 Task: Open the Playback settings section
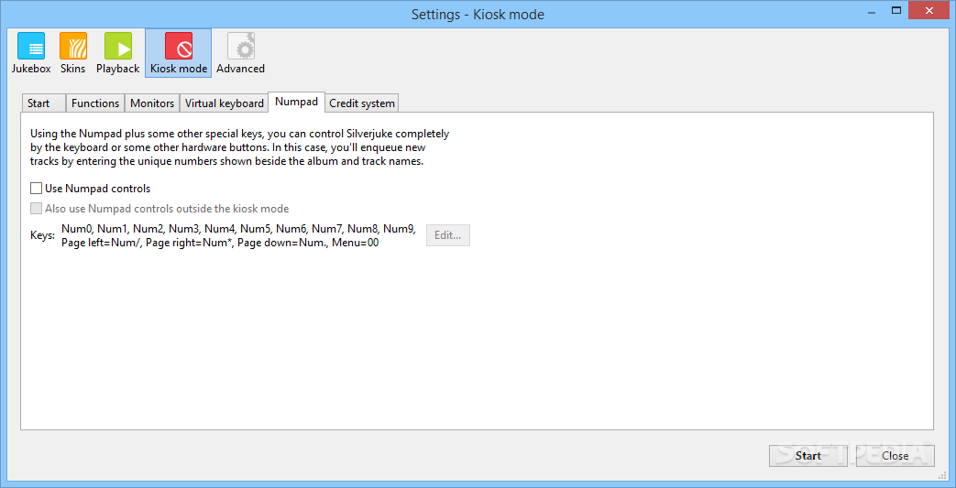117,53
